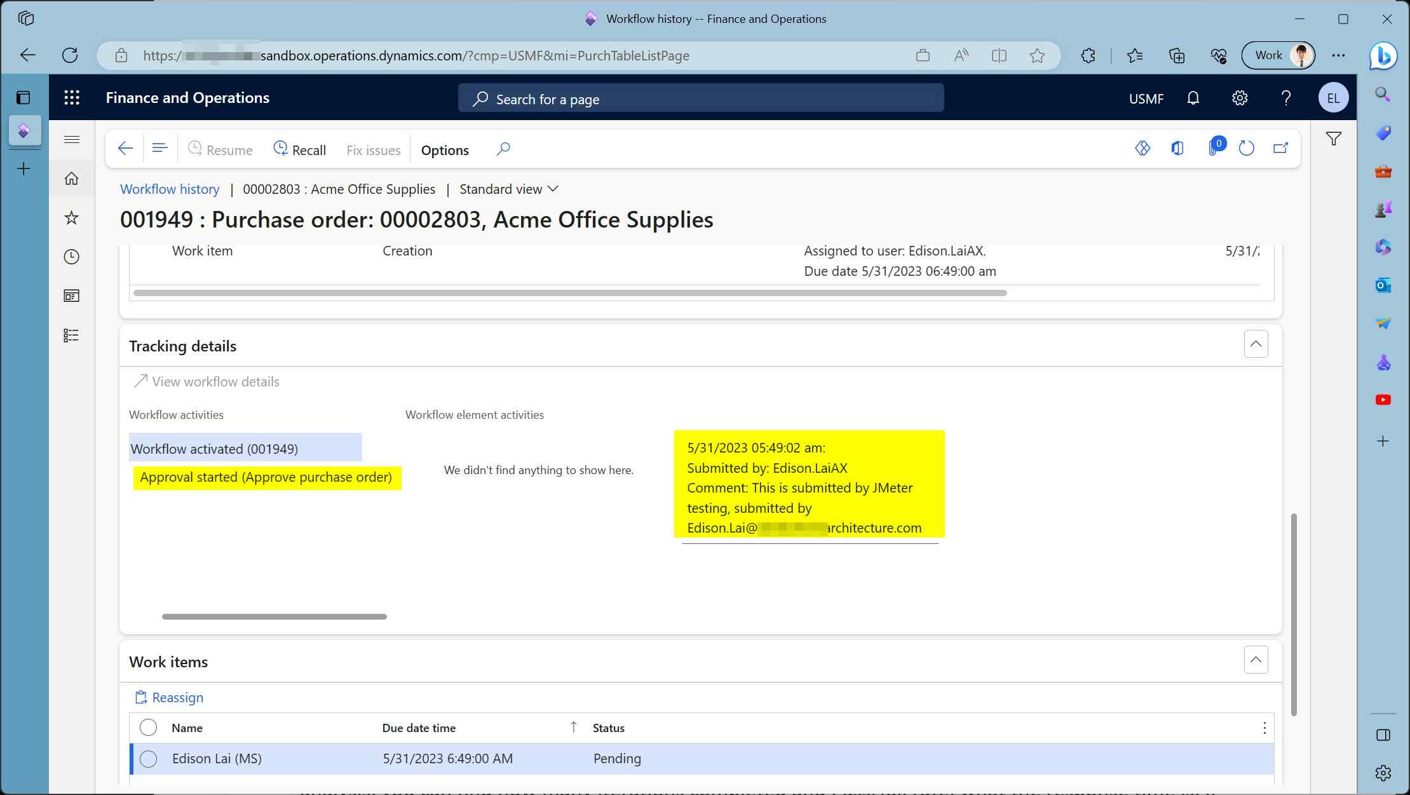Go to the Home dashboard icon
This screenshot has width=1410, height=795.
point(72,179)
